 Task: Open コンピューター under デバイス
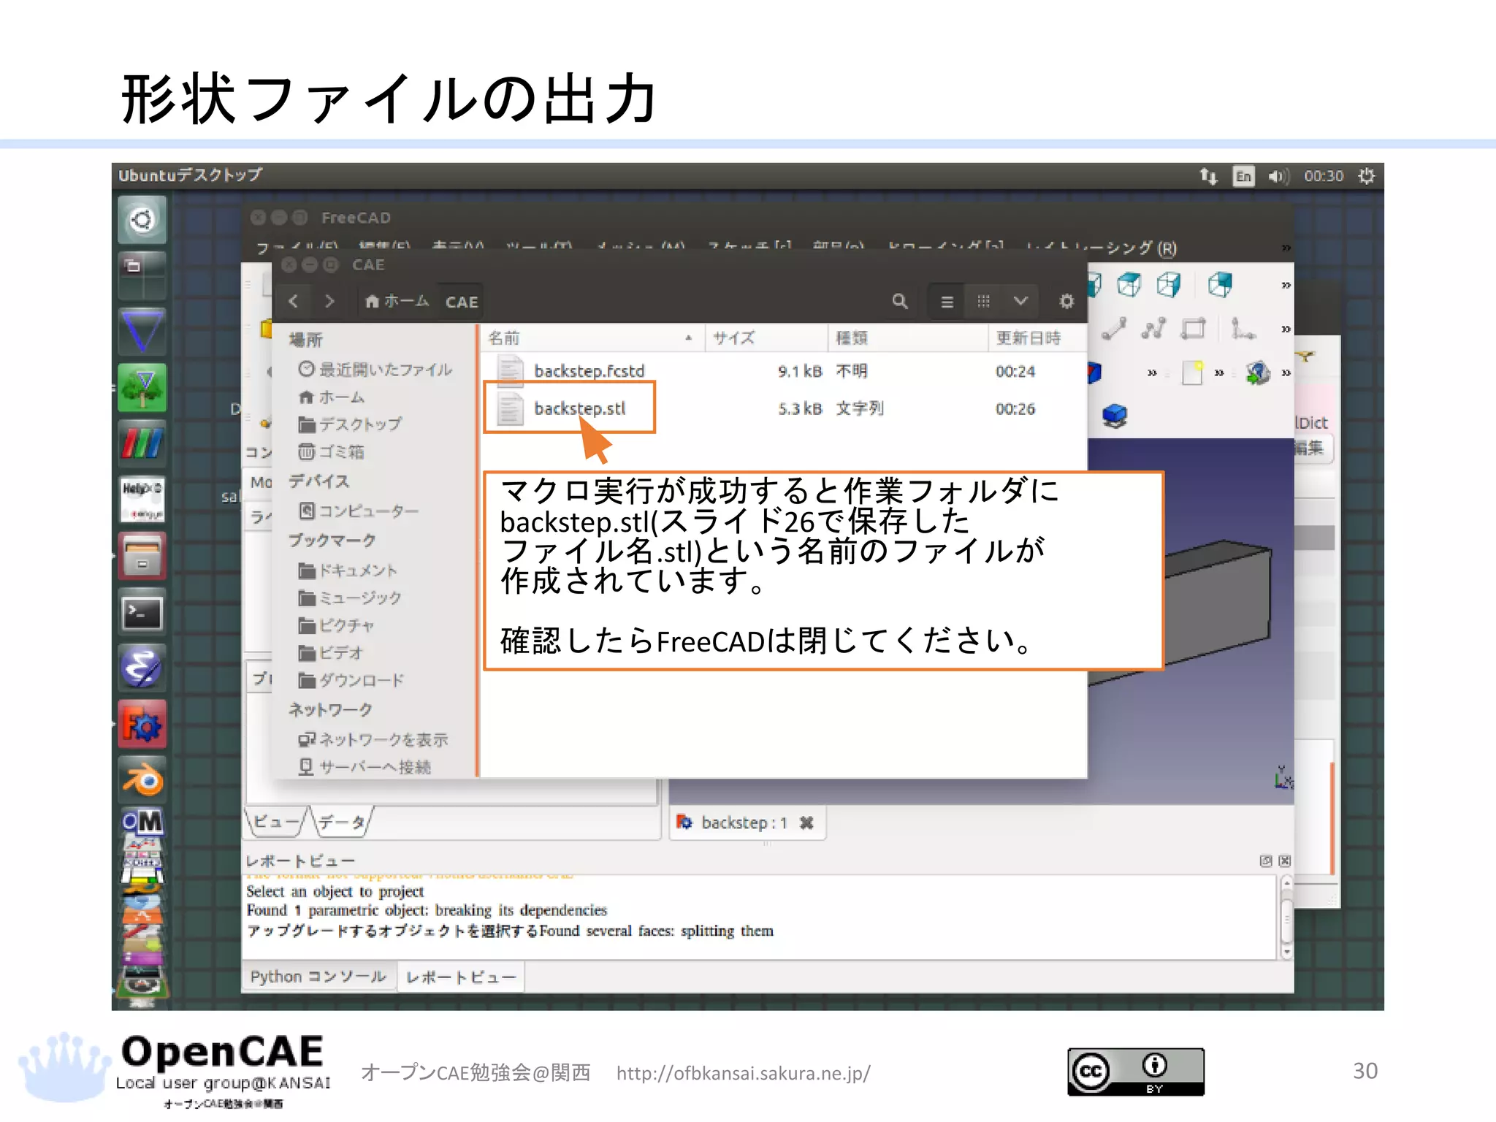359,511
